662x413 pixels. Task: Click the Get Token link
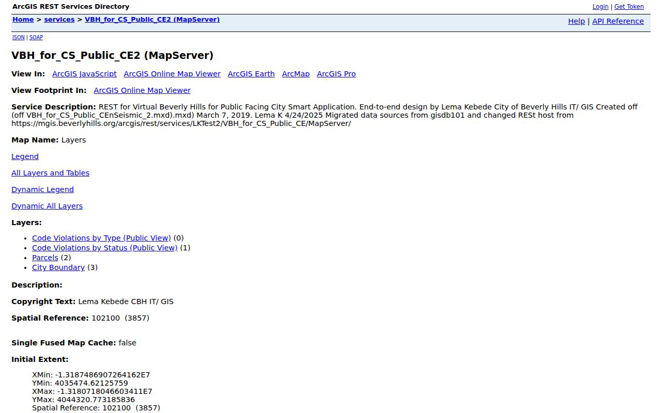[629, 7]
